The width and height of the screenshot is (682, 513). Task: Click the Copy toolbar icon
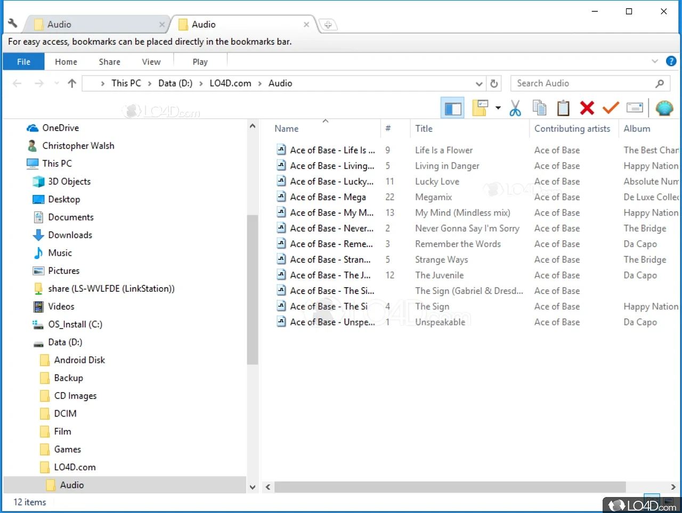click(x=539, y=108)
